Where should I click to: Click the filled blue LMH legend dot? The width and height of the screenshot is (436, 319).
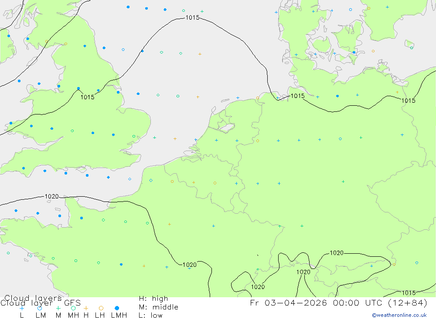pyautogui.click(x=117, y=308)
